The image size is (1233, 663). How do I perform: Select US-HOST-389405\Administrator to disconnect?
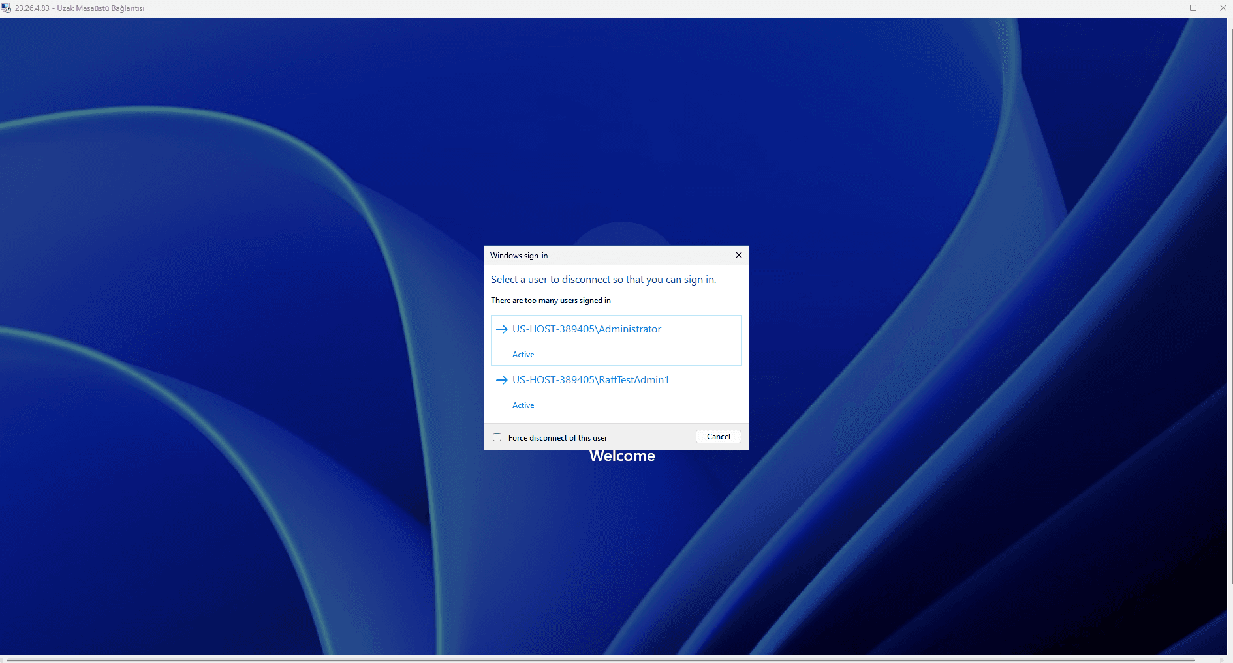click(x=616, y=340)
